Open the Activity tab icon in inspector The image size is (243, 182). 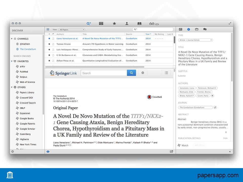(197, 29)
